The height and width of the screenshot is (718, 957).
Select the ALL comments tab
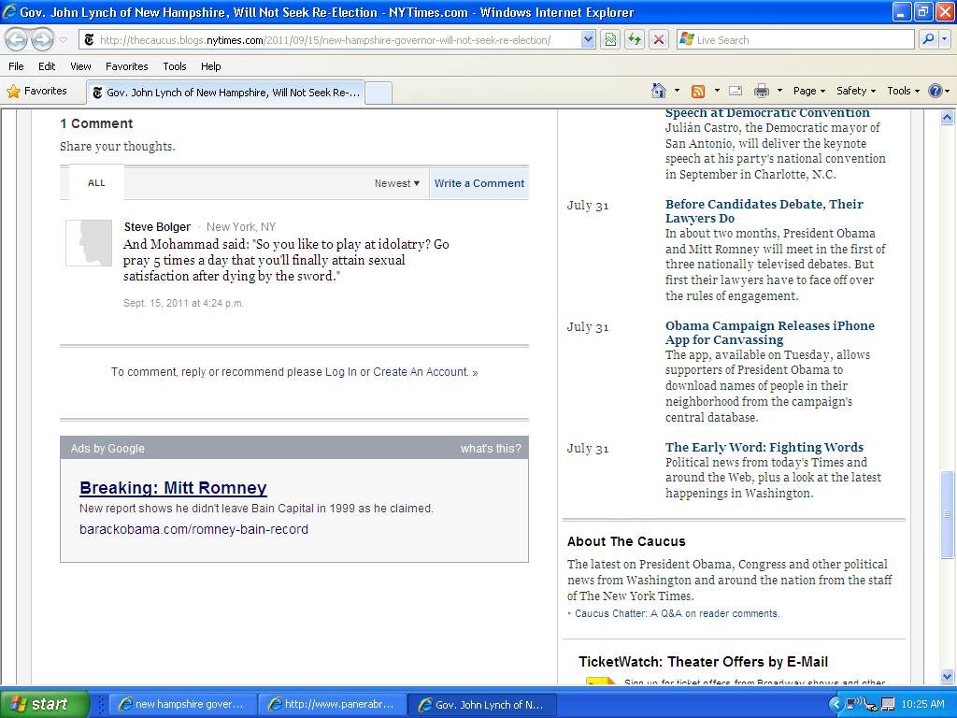pyautogui.click(x=96, y=183)
